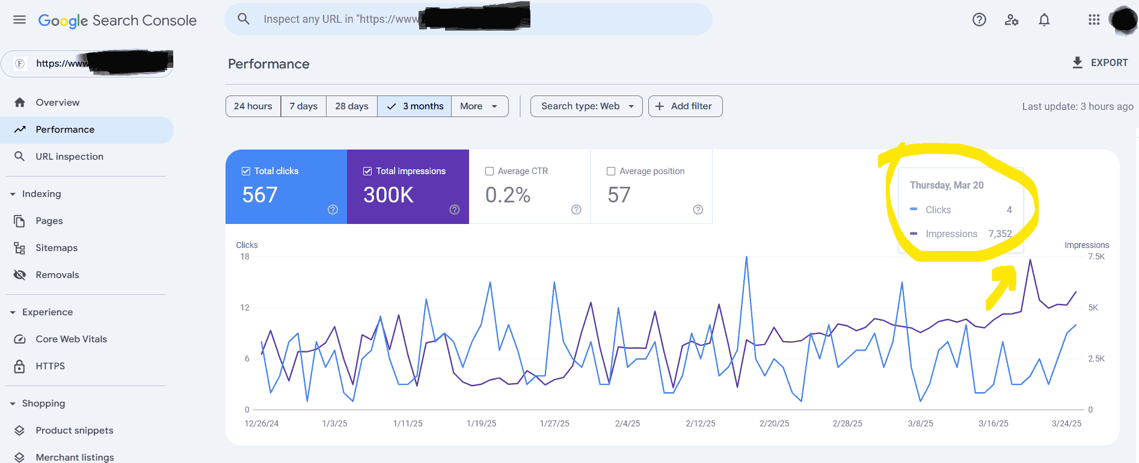
Task: Open the user settings people icon
Action: [1012, 20]
